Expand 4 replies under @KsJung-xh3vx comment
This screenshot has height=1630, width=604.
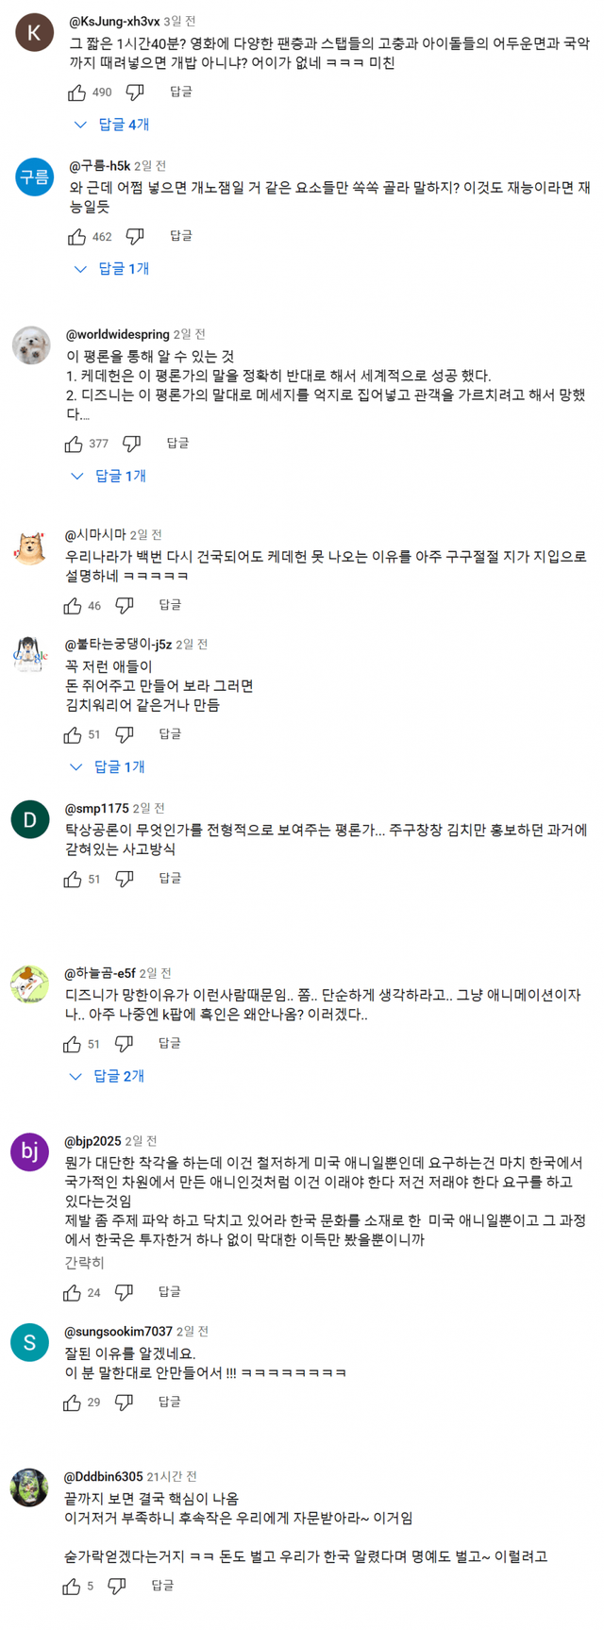[112, 125]
